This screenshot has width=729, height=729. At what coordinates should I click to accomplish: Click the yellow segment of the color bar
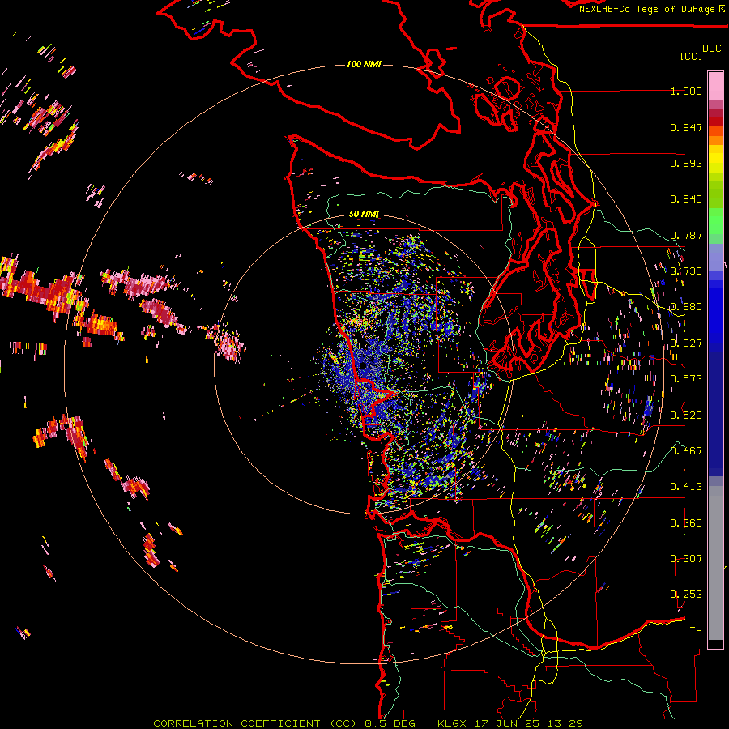tap(715, 159)
